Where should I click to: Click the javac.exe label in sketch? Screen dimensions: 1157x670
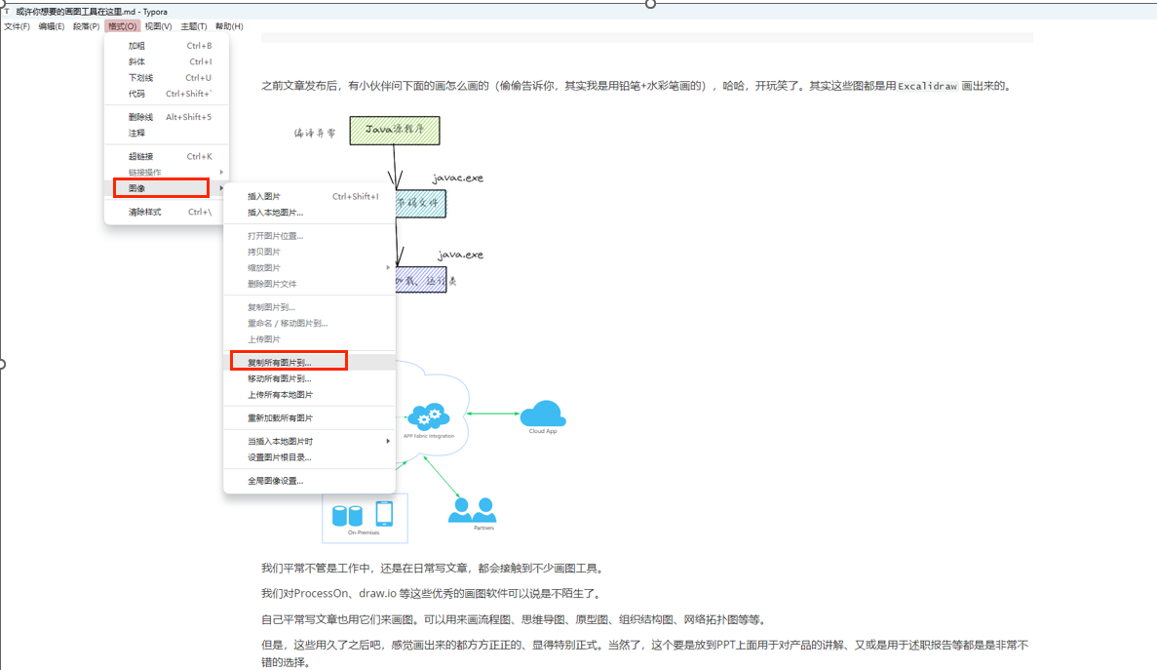457,177
